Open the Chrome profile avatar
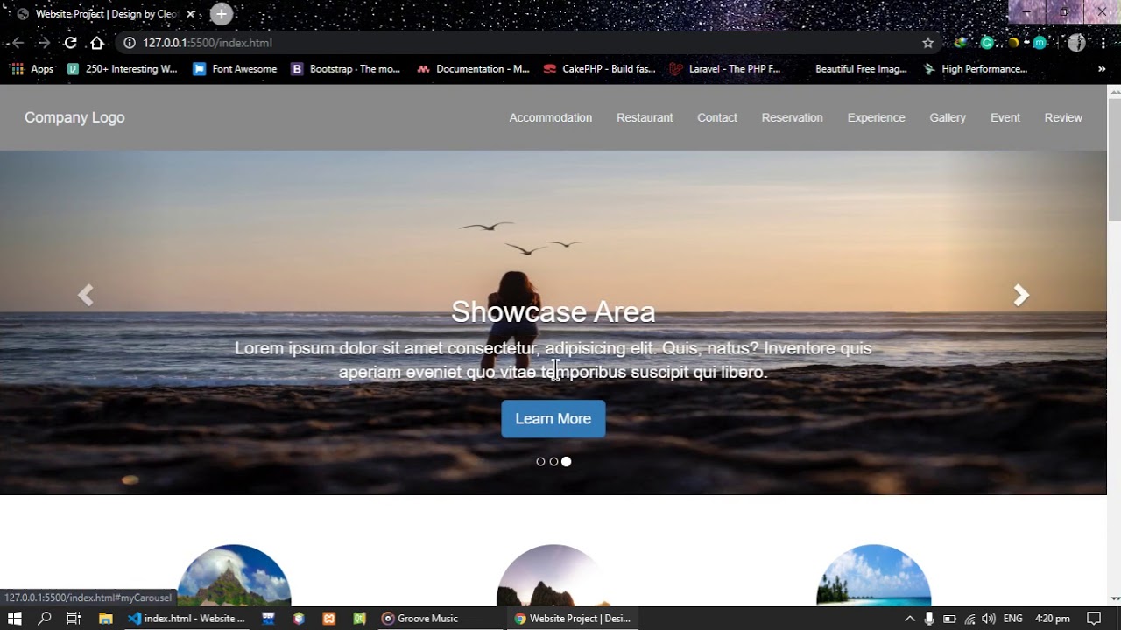This screenshot has height=630, width=1121. pyautogui.click(x=1076, y=43)
